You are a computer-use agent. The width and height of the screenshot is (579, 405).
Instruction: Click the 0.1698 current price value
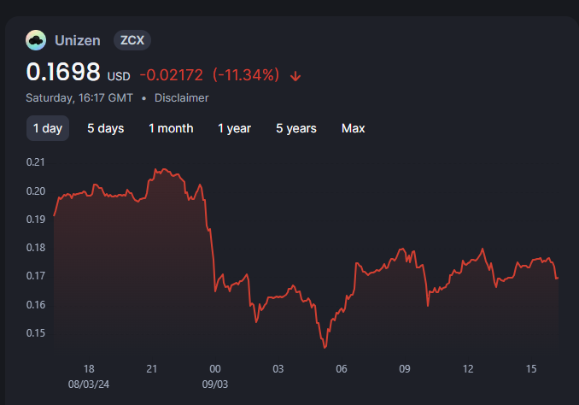tap(63, 73)
